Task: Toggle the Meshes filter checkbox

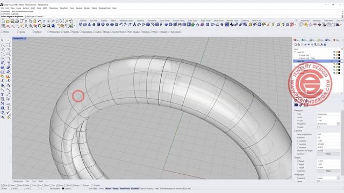Action: (x=71, y=32)
